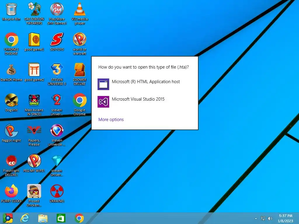The width and height of the screenshot is (299, 224).
Task: Launch the Fleshlight DELUXE! red fuzzball icon
Action: pos(11,165)
